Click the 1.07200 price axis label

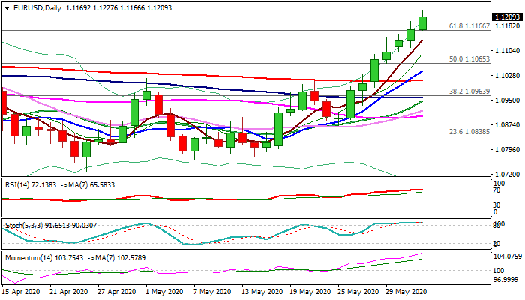click(x=507, y=175)
